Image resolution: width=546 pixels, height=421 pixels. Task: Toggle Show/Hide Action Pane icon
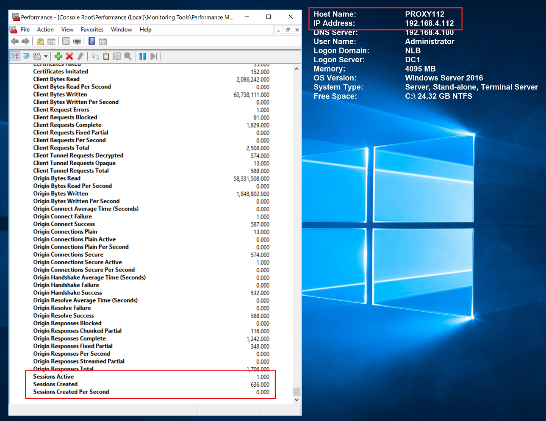click(103, 41)
